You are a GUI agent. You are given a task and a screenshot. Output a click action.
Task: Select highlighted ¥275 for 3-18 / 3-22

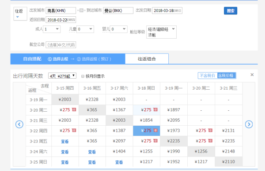(x=146, y=131)
